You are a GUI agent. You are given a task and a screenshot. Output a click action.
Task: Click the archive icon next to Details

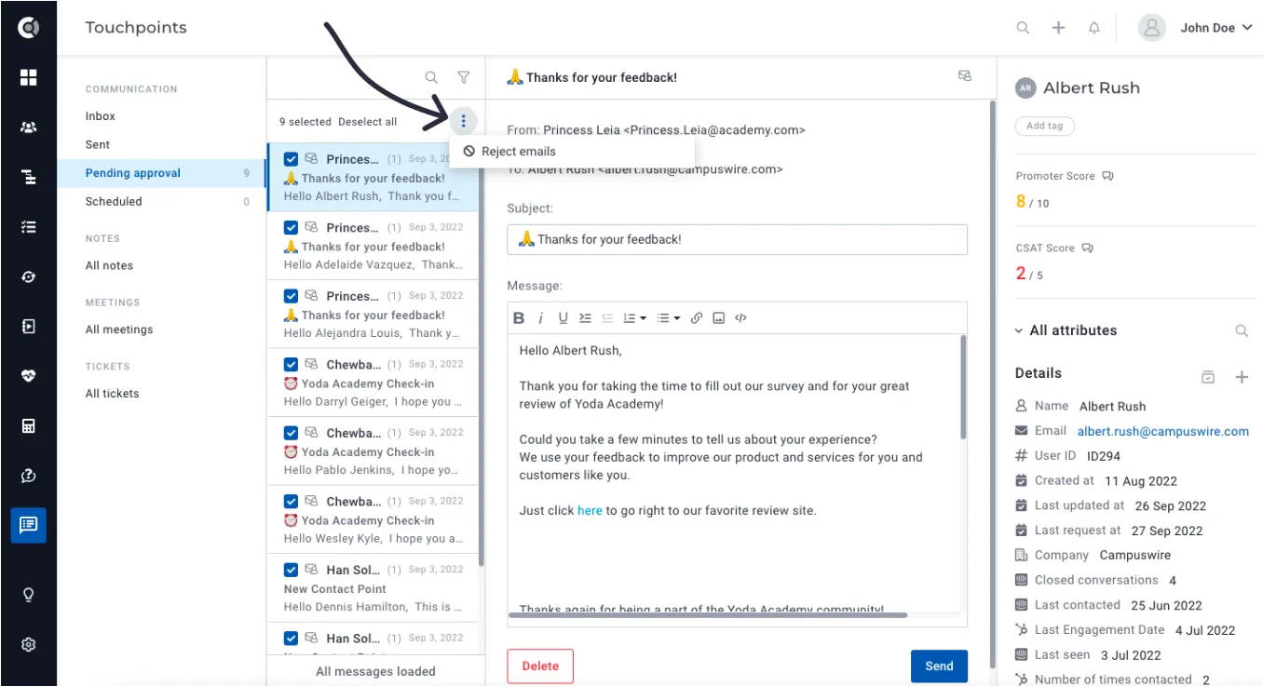click(1208, 377)
